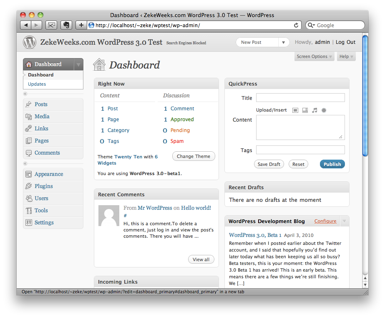Collapse the upper sidebar menu separator arrow
Screen dimensions: 385x318
coord(25,94)
